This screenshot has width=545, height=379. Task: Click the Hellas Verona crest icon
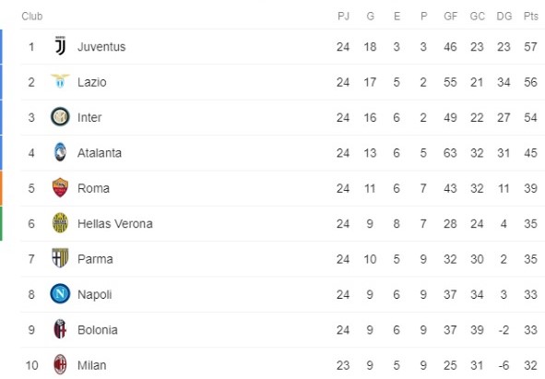[60, 223]
